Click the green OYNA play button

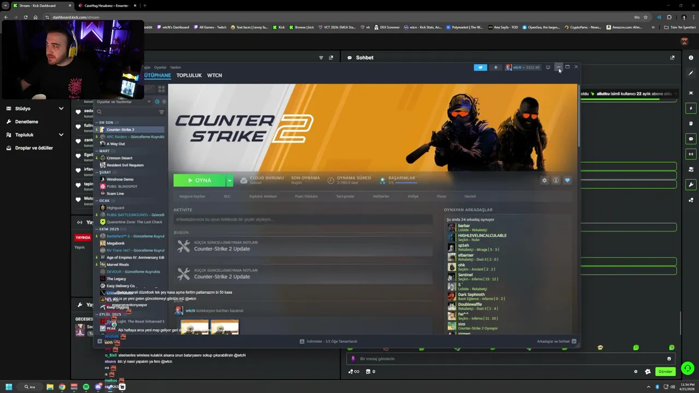point(199,180)
